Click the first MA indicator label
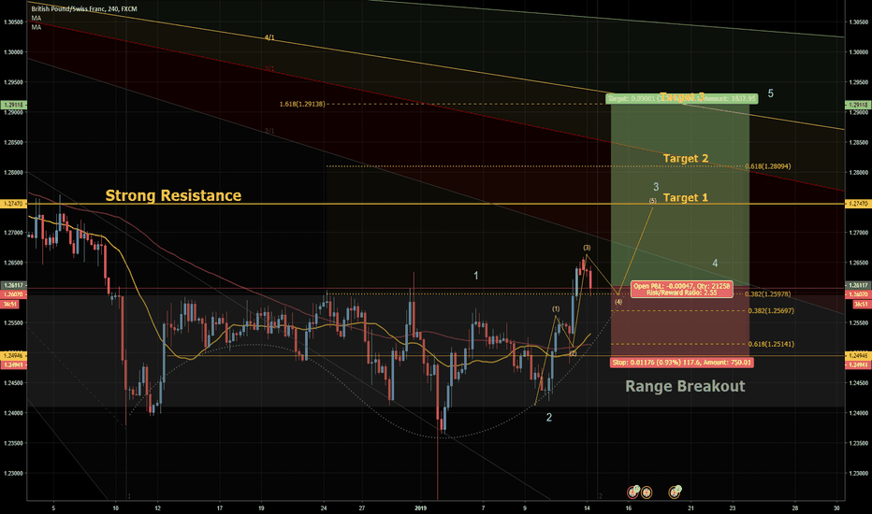Image resolution: width=872 pixels, height=514 pixels. [36, 18]
